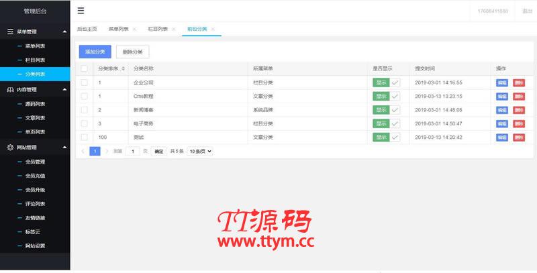The image size is (537, 273).
Task: Open 文章列表 in the sidebar
Action: coord(35,118)
